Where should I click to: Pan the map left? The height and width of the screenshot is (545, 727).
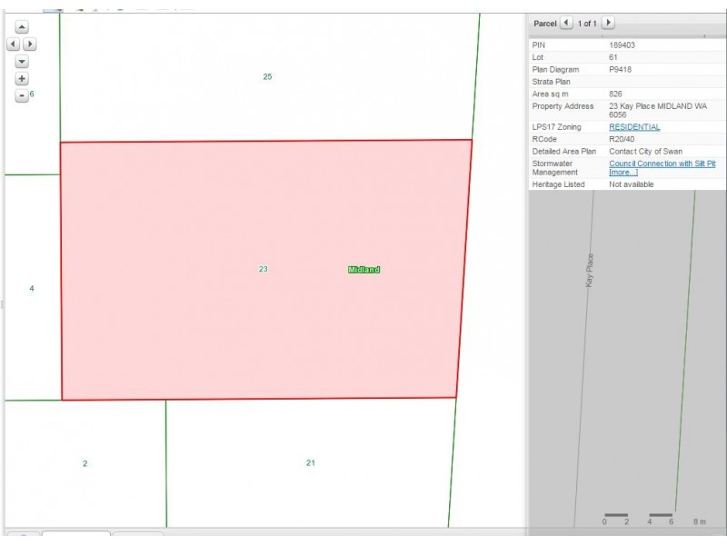pos(14,44)
